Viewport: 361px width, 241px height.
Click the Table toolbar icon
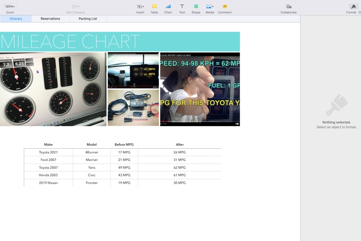click(154, 7)
